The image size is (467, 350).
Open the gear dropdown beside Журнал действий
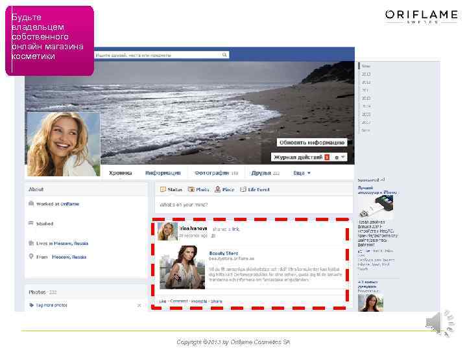click(339, 157)
